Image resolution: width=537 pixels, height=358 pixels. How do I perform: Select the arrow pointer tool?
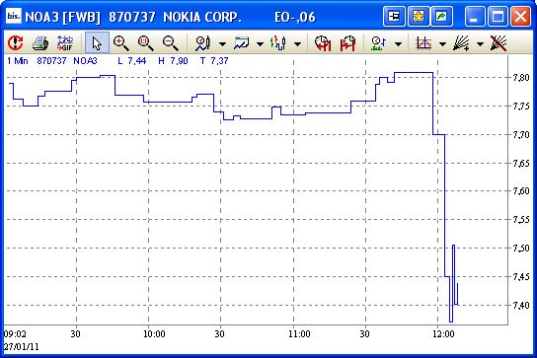[x=97, y=43]
